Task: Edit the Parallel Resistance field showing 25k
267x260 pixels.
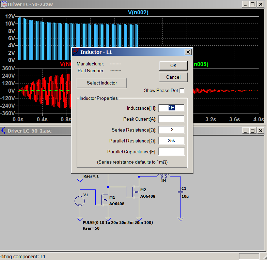Action: [171, 141]
